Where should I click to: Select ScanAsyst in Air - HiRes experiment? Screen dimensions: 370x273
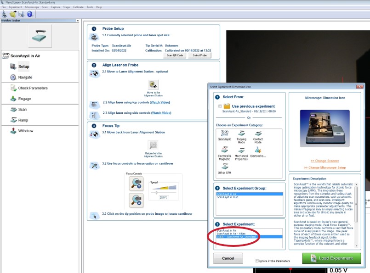point(250,234)
